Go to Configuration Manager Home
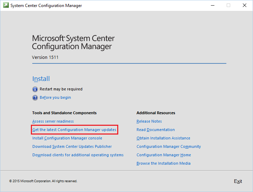 [164, 155]
